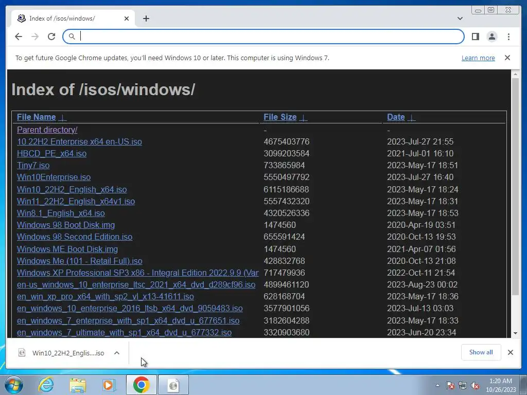
Task: Show all downloads
Action: pos(481,352)
